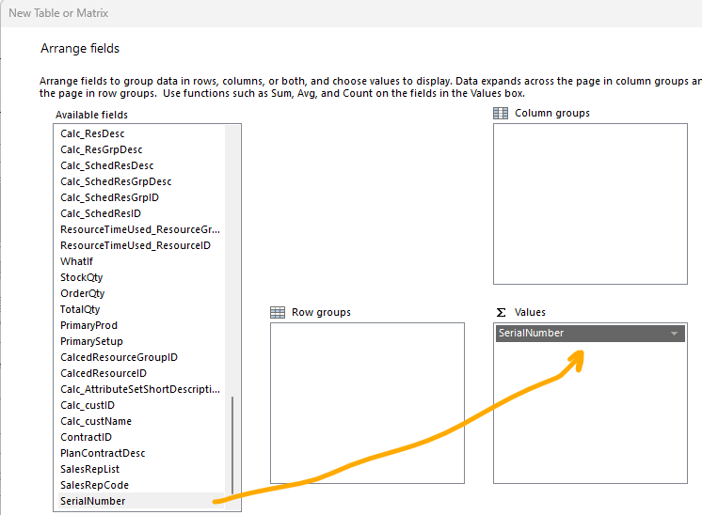Click the Arrange fields heading
702x515 pixels.
(x=80, y=48)
